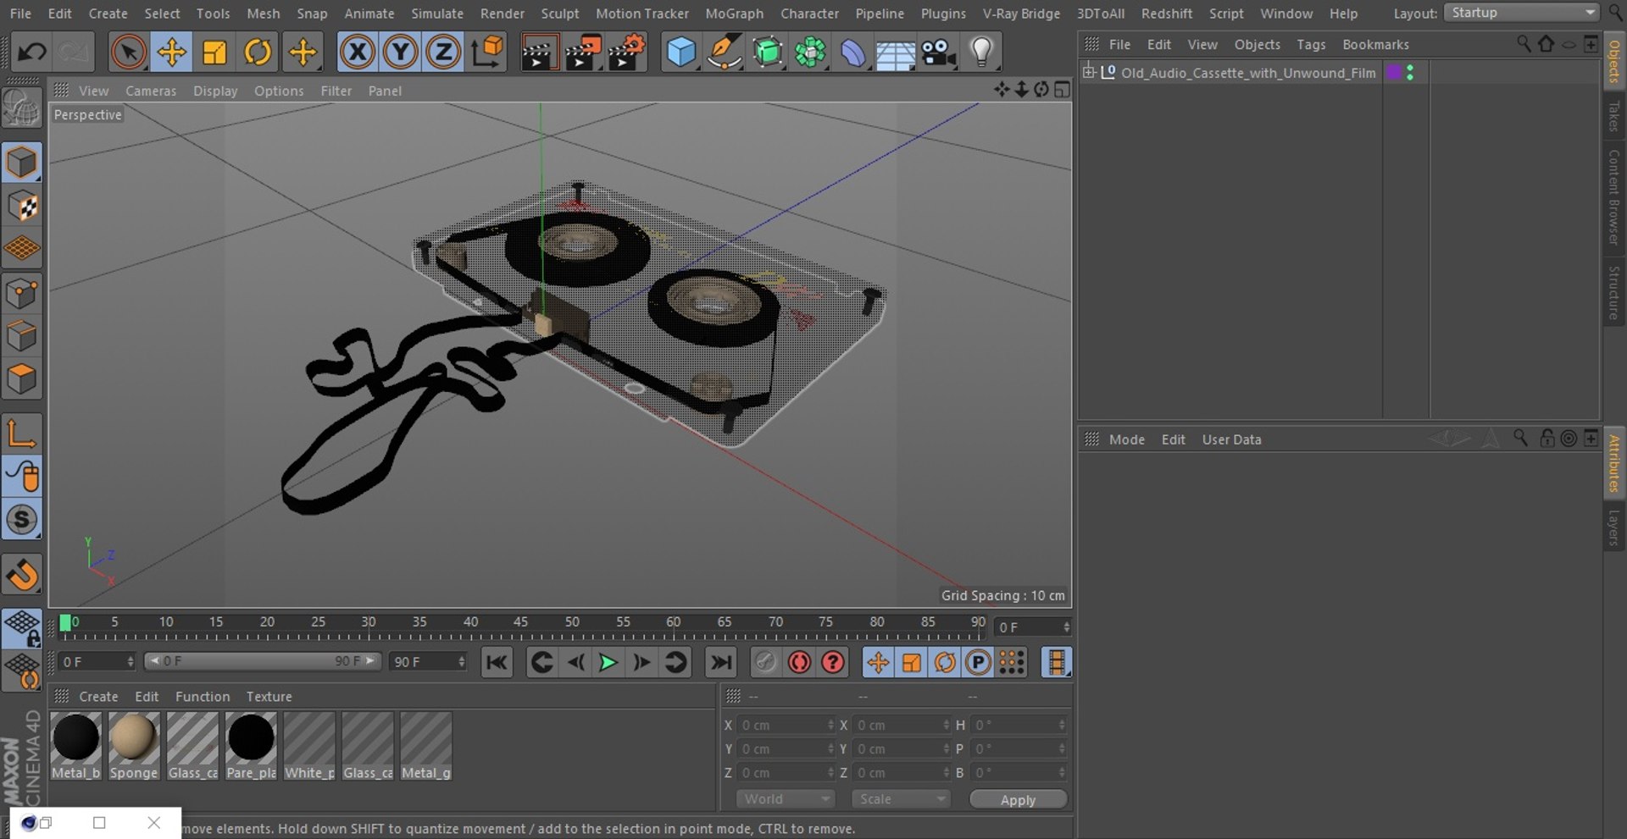The height and width of the screenshot is (839, 1627).
Task: Open material manager Texture menu
Action: (x=269, y=697)
